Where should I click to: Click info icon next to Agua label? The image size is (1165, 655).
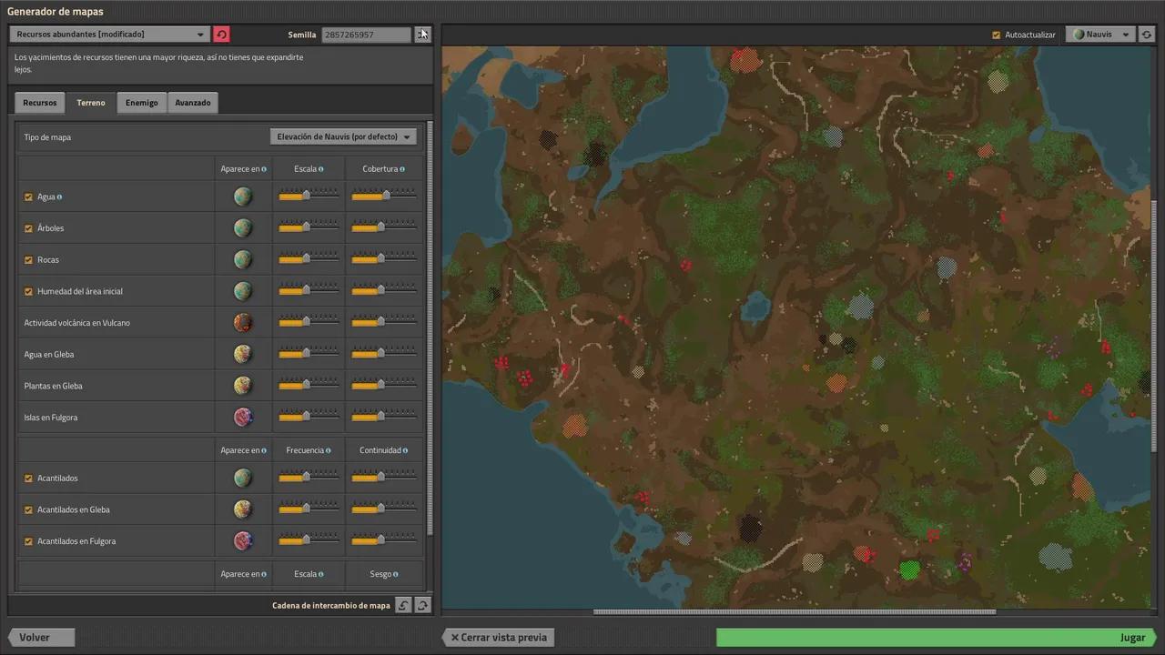59,197
